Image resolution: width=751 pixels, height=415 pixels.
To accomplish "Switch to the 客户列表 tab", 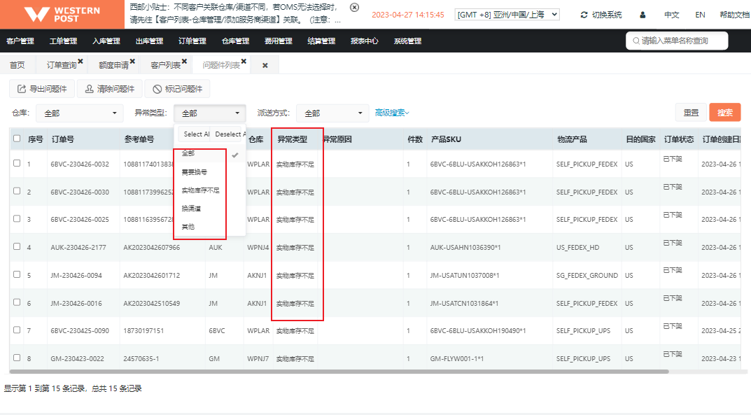I will click(x=165, y=65).
